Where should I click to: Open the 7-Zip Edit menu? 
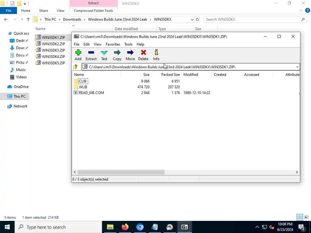pos(87,44)
